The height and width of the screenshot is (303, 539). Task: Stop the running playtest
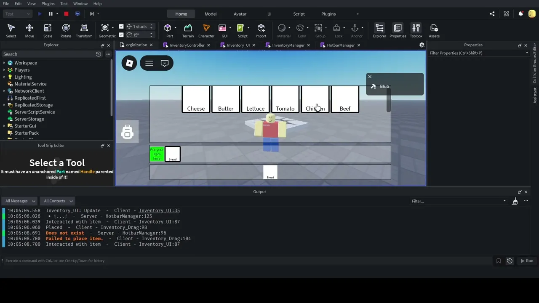click(66, 14)
